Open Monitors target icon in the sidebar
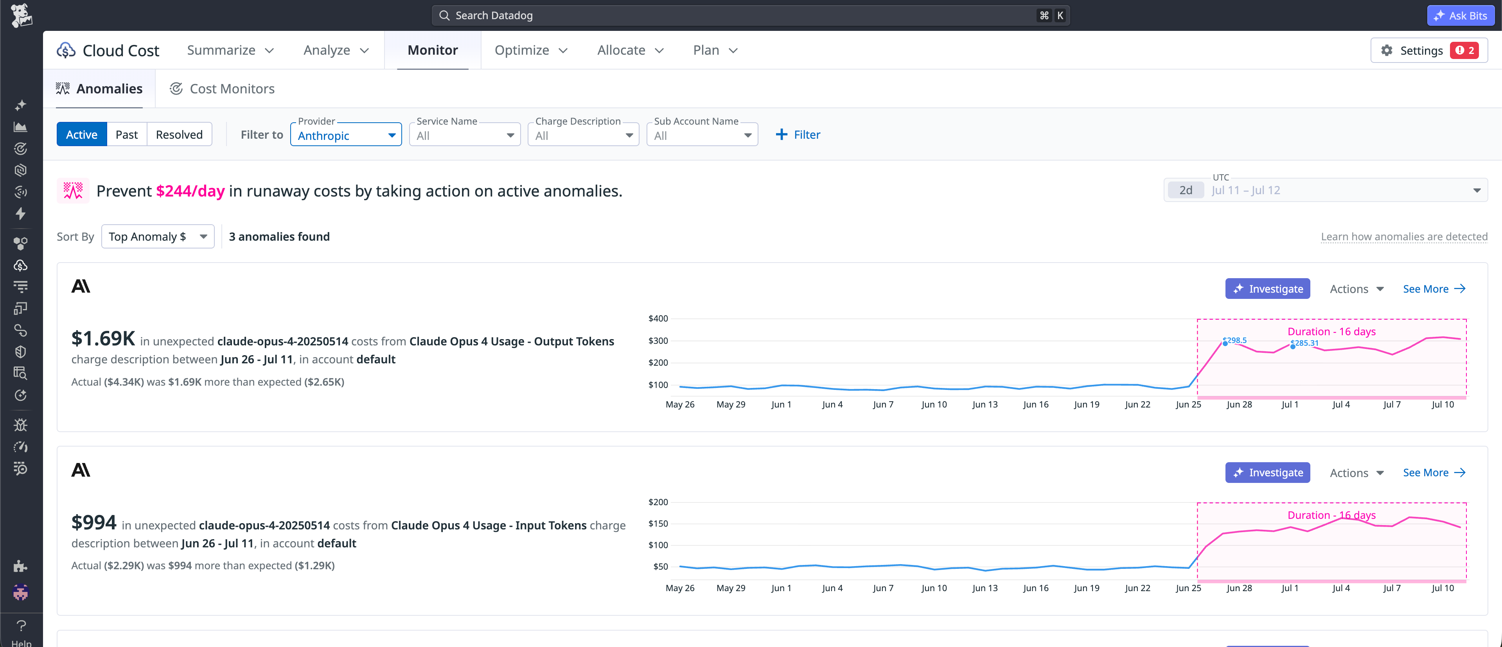The image size is (1502, 647). (20, 148)
